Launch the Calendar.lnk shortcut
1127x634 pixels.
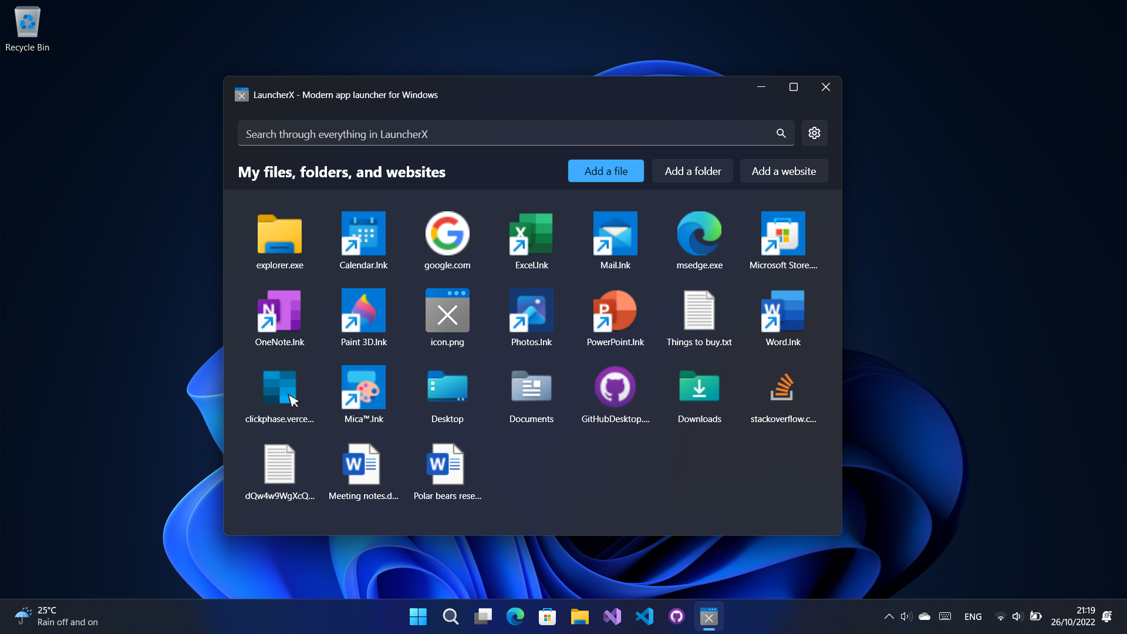tap(363, 241)
